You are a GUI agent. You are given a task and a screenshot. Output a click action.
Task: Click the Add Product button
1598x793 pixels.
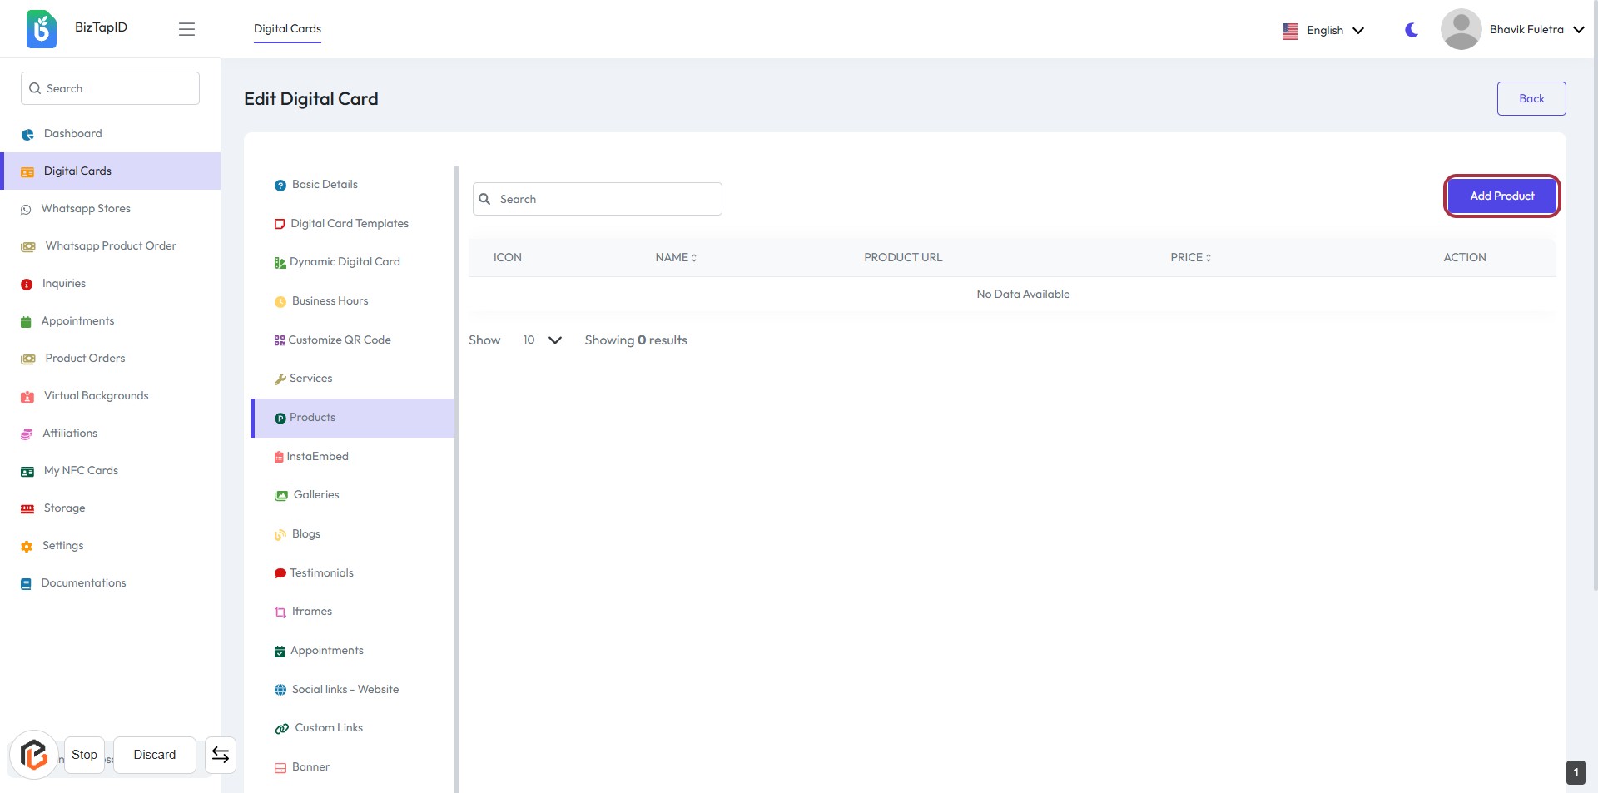coord(1501,196)
